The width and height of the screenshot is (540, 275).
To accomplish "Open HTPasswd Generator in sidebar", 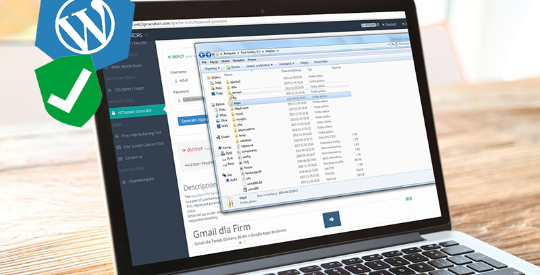I will [137, 112].
